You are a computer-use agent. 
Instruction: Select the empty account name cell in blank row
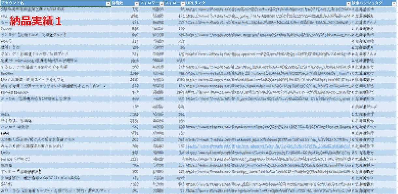(x=55, y=106)
